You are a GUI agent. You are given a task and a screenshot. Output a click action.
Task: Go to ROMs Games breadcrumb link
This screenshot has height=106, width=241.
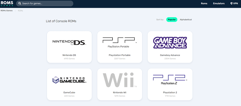coord(6,11)
